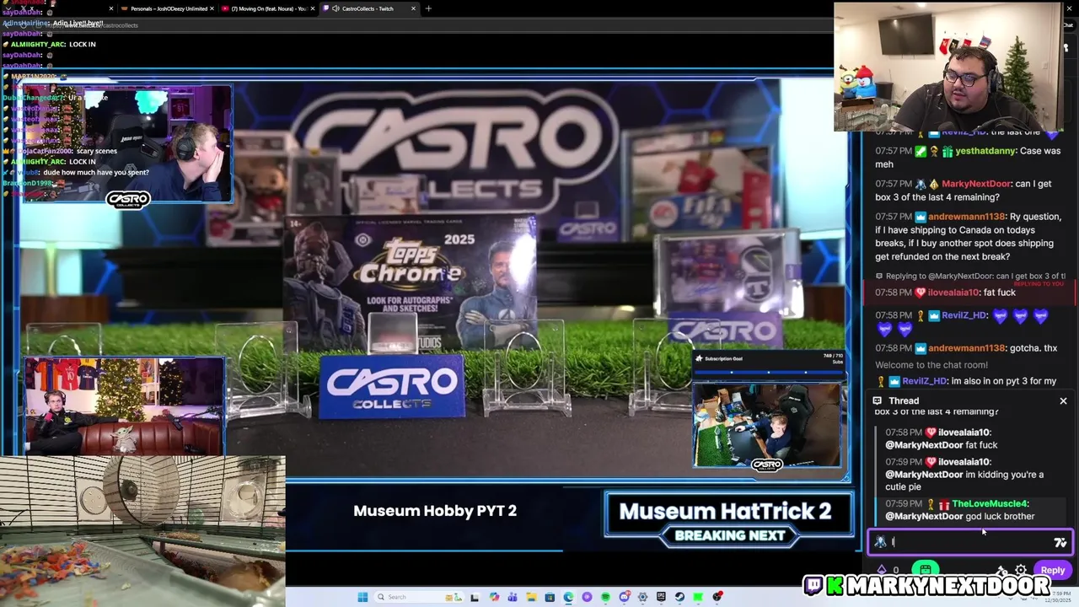
Task: Click 'Case was meh' chat message
Action: (x=968, y=158)
